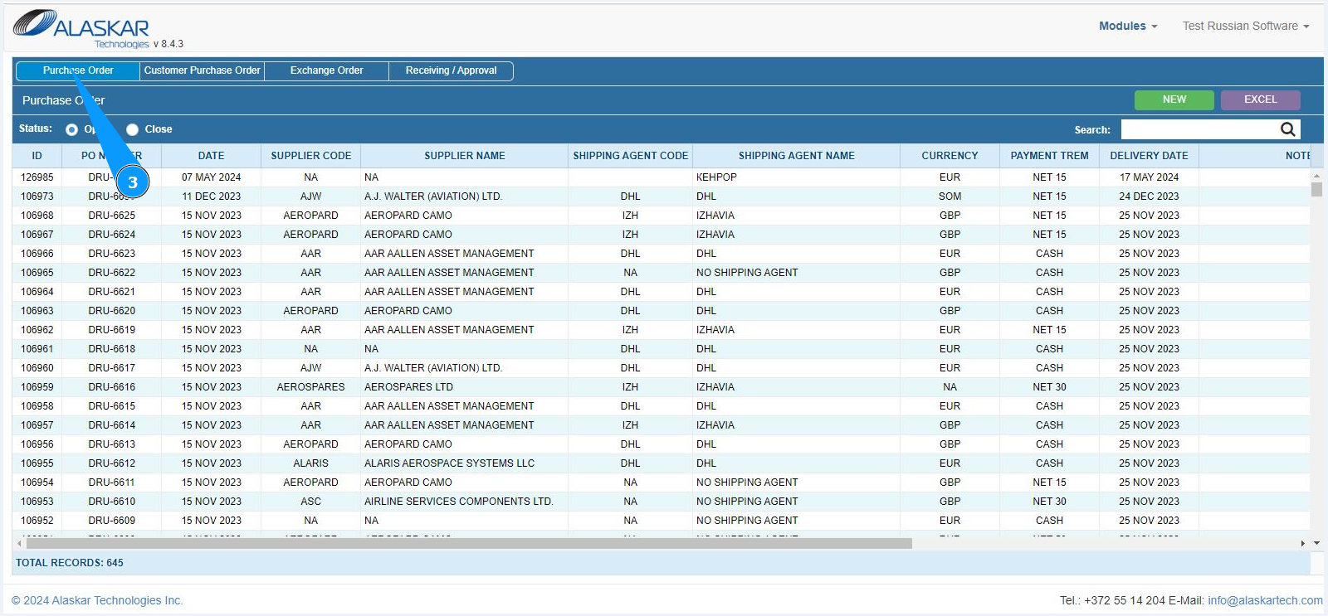Sort by the DELIVERY DATE column header
The image size is (1328, 616).
coord(1149,156)
